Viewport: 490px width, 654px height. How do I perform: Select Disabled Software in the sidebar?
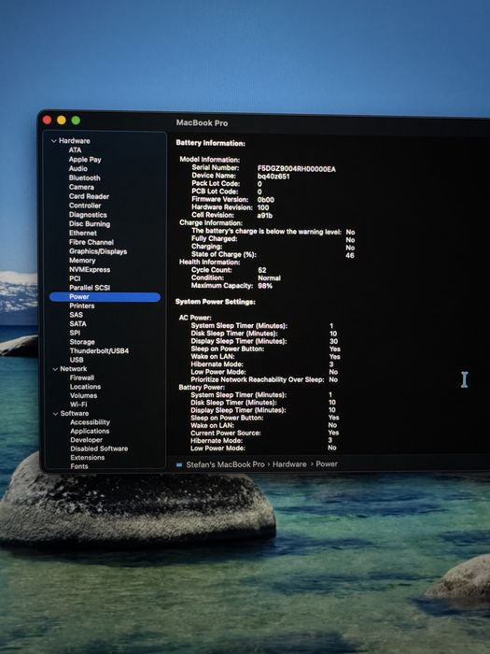pyautogui.click(x=99, y=448)
